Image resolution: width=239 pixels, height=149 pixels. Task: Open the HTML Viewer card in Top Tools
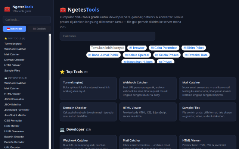click(x=148, y=112)
